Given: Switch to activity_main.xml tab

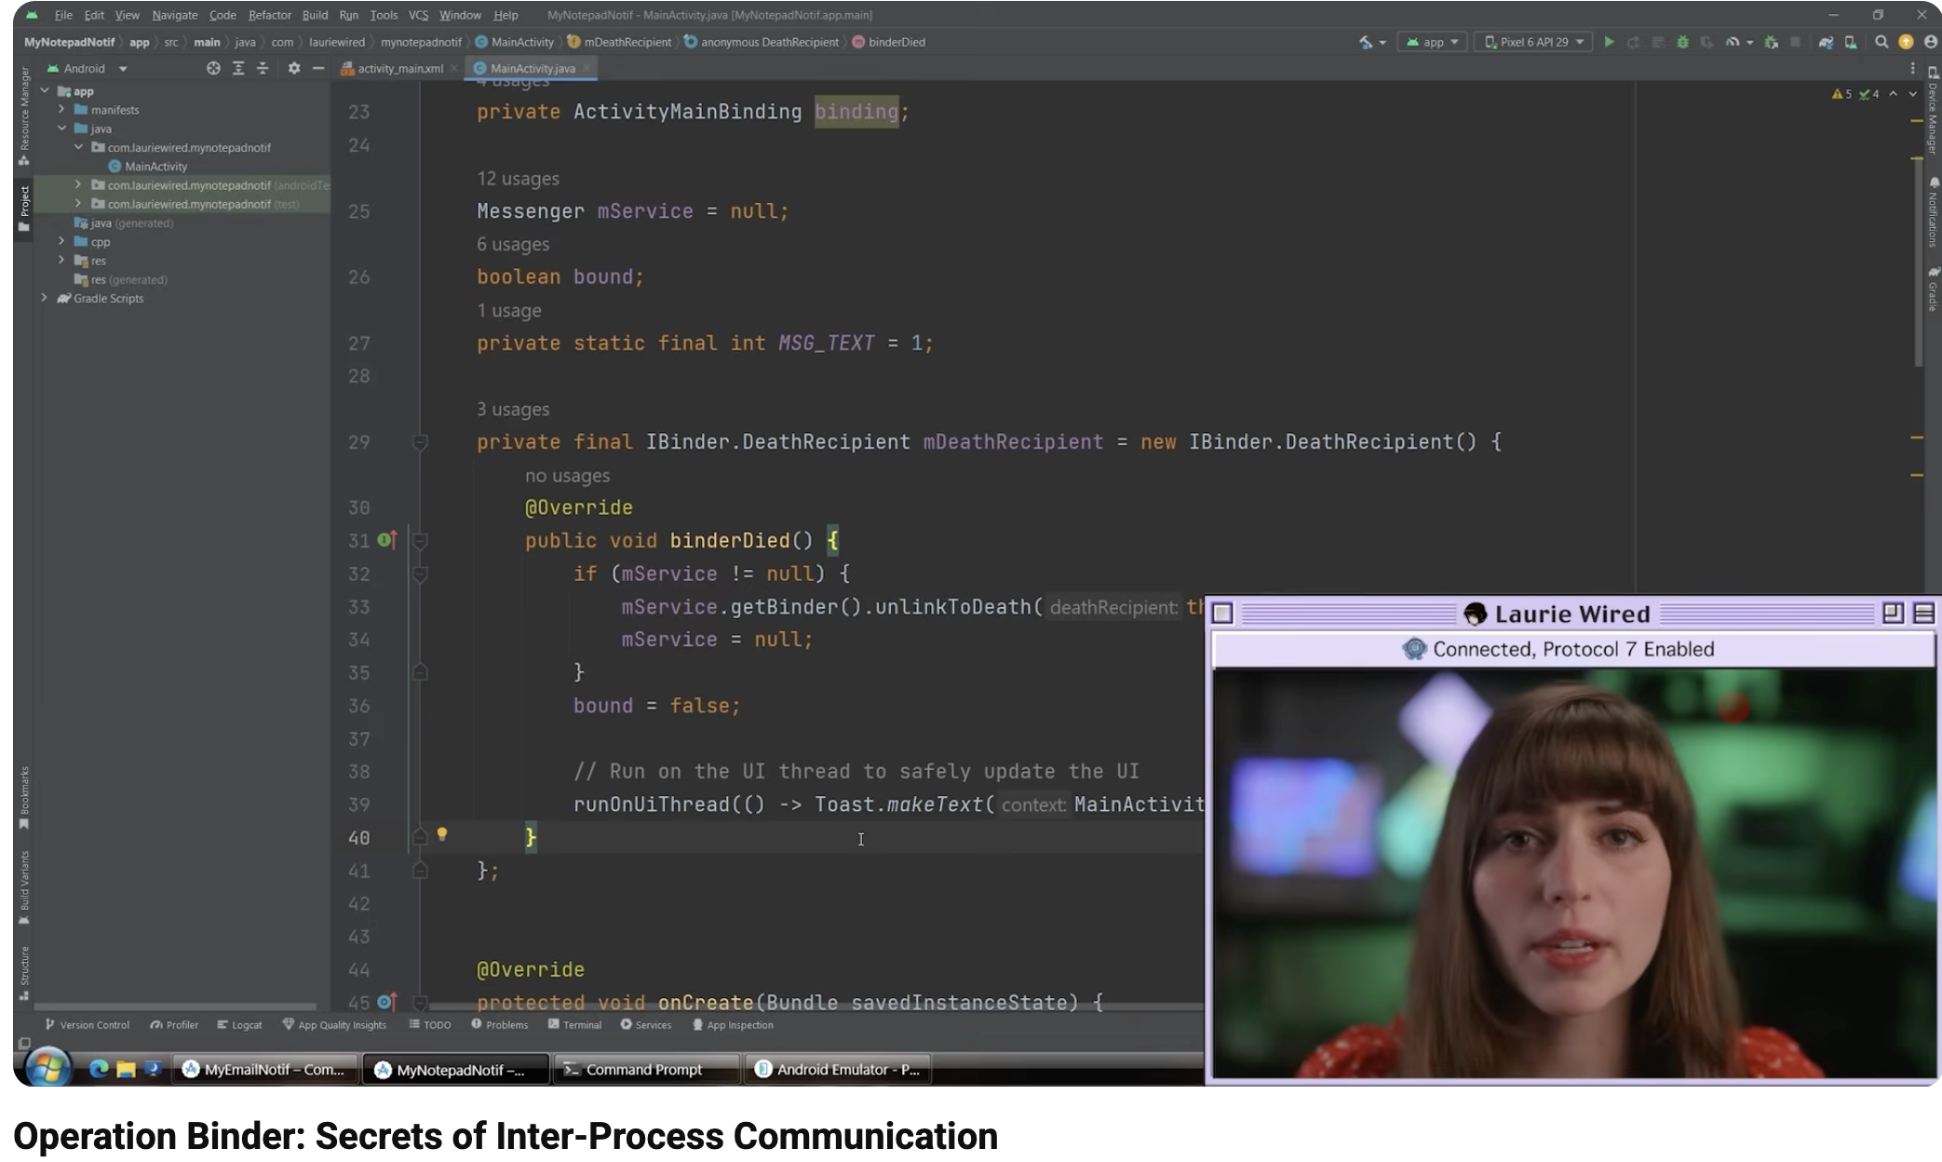Looking at the screenshot, I should (399, 68).
